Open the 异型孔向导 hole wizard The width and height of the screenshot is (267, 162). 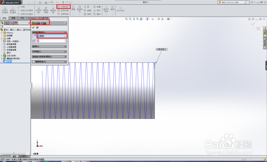(x=46, y=10)
